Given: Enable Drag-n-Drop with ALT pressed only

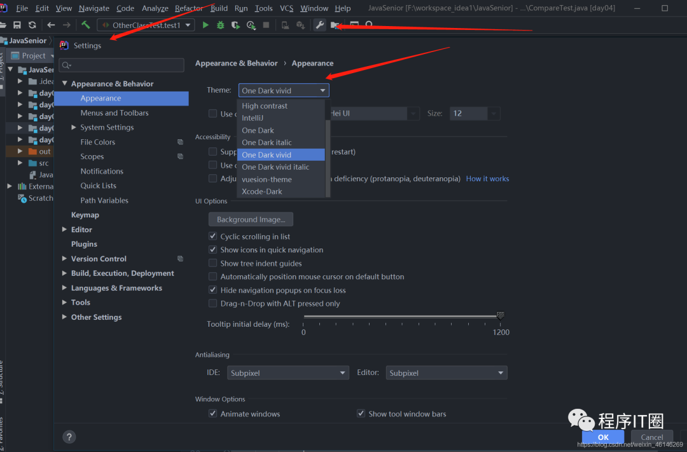Looking at the screenshot, I should click(x=213, y=303).
